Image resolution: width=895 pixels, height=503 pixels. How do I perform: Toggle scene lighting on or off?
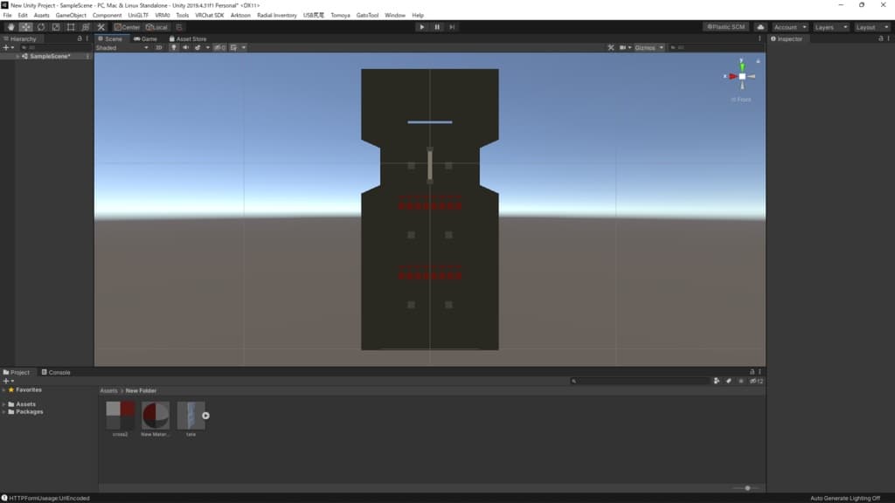point(173,48)
